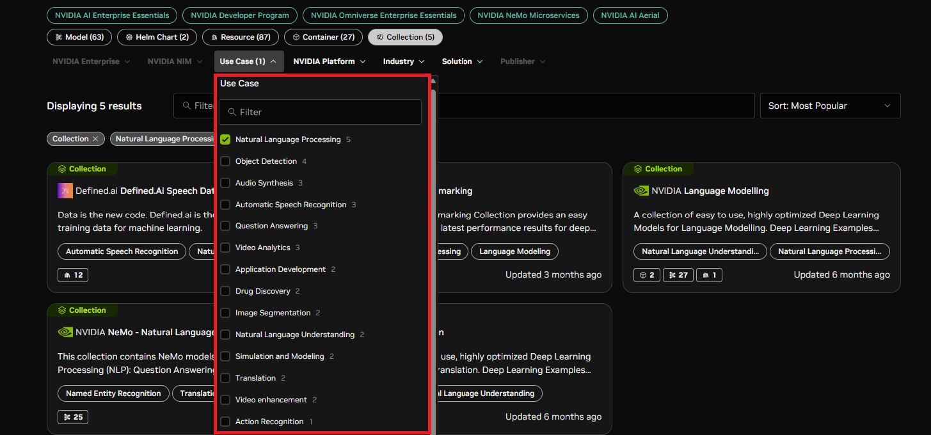Click the Model scissors icon in Model pill
This screenshot has height=435, width=931.
[x=59, y=37]
